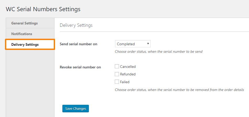Click the WC Serial Numbers Settings page title
This screenshot has height=117, width=249.
click(43, 9)
